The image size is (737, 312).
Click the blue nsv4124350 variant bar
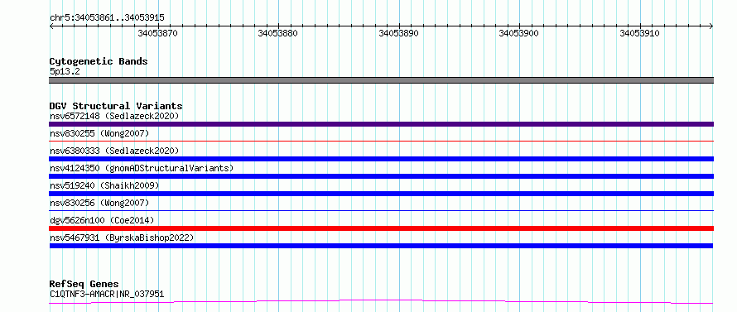tap(381, 176)
